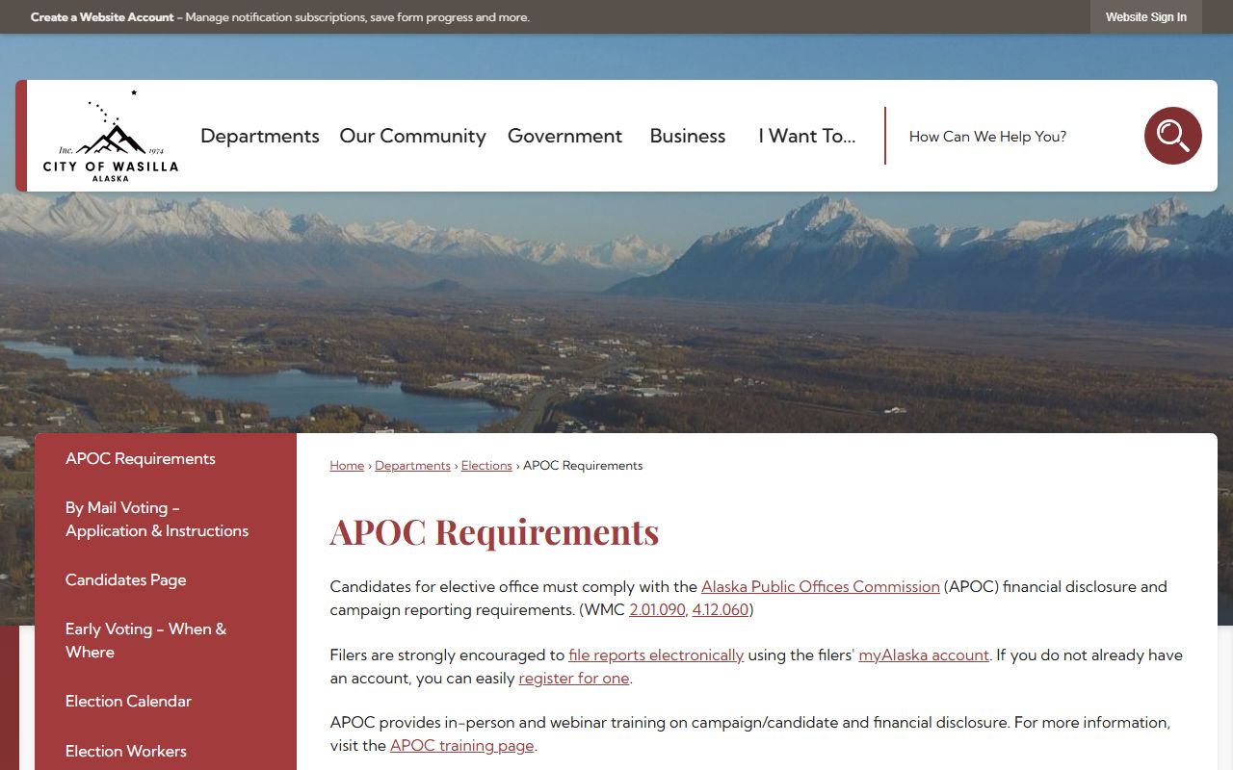Select APOC Requirements in sidebar

(166, 458)
